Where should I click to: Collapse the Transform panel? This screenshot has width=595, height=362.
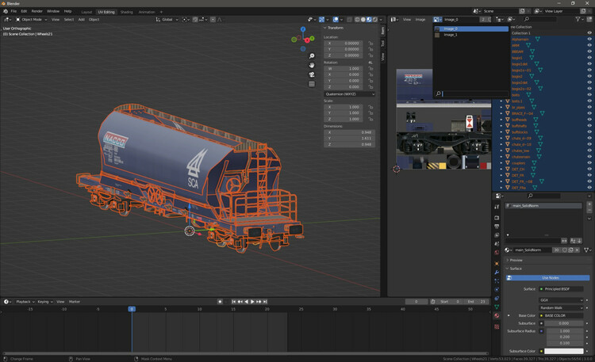(333, 28)
